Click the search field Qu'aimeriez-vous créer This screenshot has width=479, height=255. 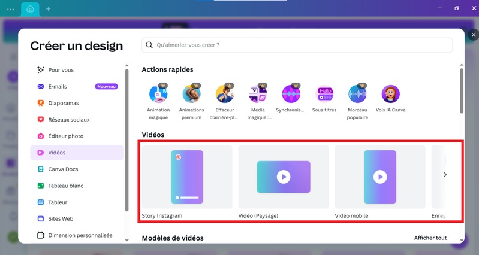pyautogui.click(x=297, y=45)
